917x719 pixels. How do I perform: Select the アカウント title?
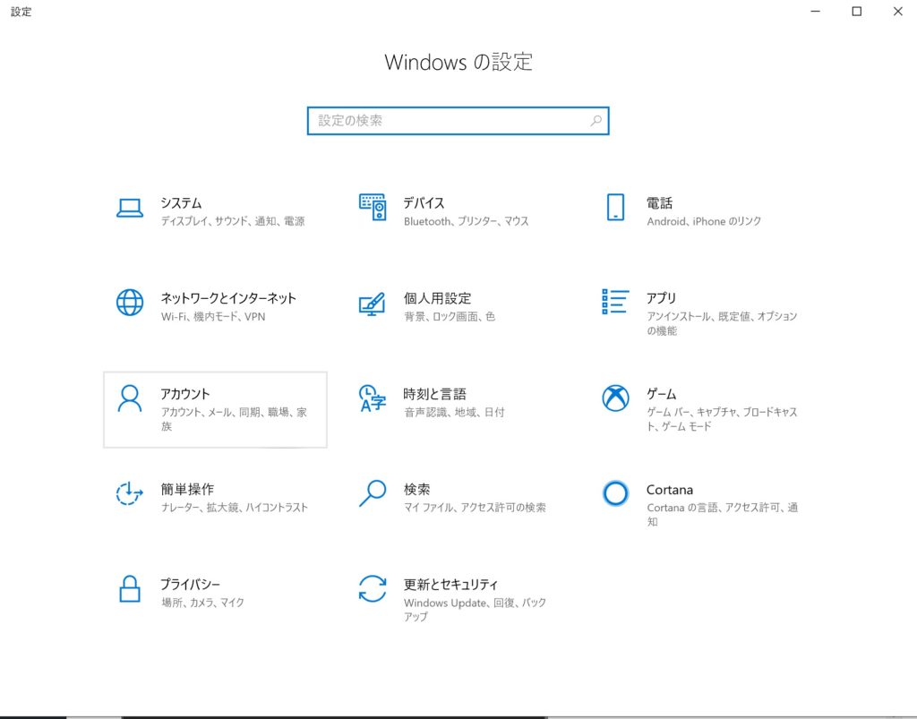185,393
